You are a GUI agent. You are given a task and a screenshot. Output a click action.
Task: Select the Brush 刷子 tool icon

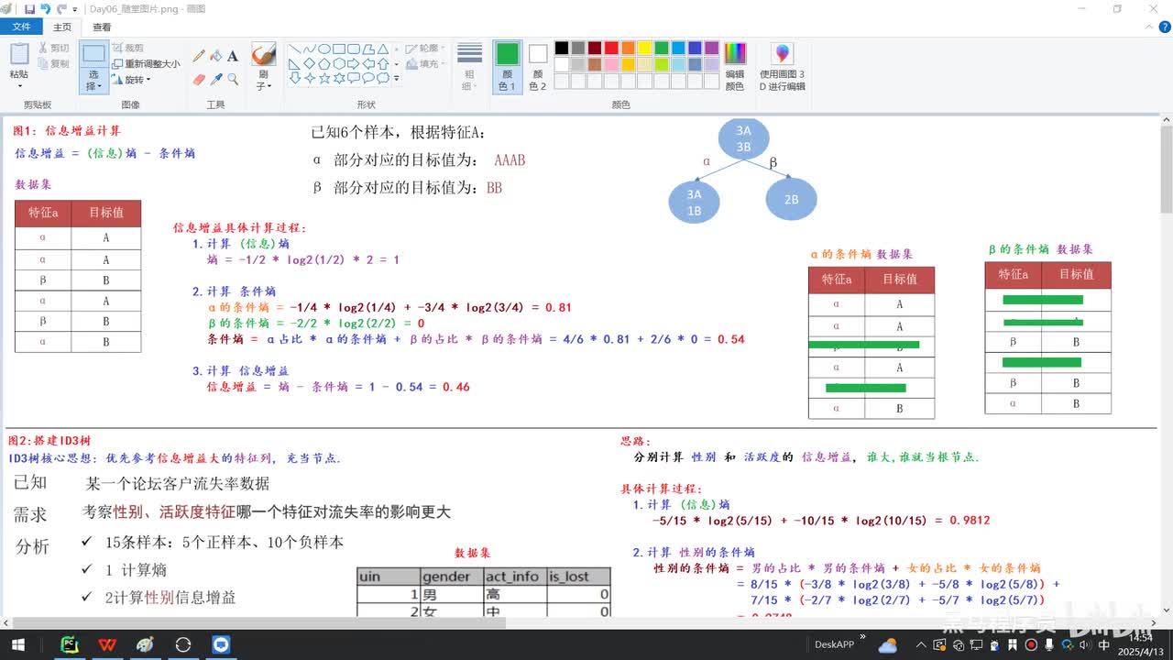click(264, 54)
